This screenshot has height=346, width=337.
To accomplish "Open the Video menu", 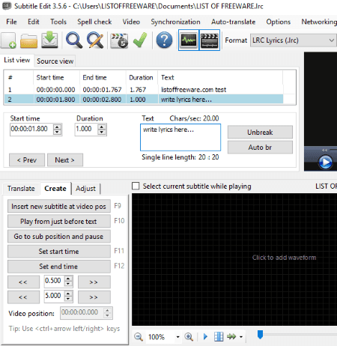I will tap(131, 22).
